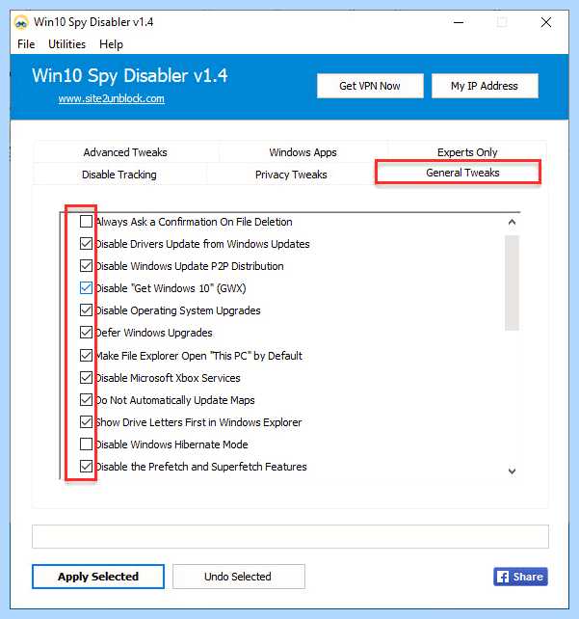Image resolution: width=579 pixels, height=619 pixels.
Task: Open the Experts Only tab
Action: click(467, 152)
